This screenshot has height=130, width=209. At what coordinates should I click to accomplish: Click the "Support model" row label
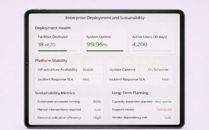click(123, 110)
